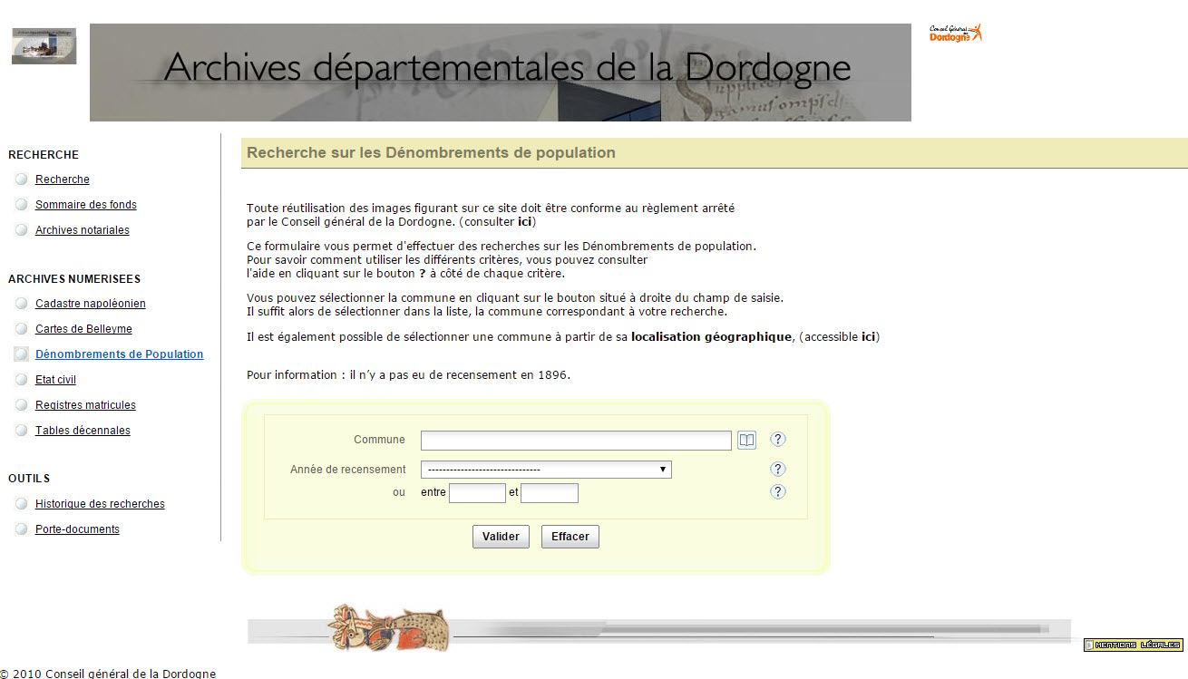Clear the form with Effacer

[x=570, y=537]
